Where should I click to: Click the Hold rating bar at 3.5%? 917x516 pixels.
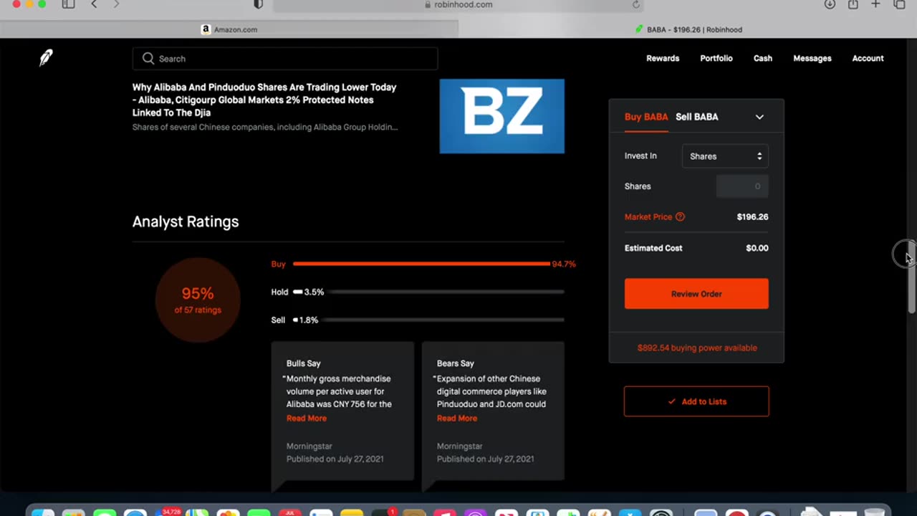(428, 292)
